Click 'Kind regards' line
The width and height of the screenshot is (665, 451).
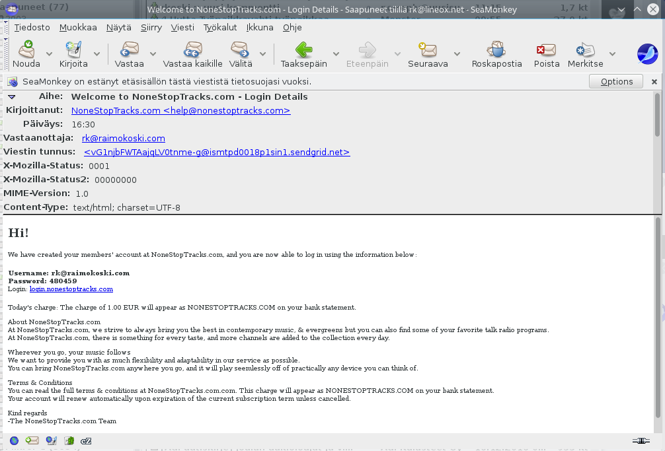(x=27, y=413)
